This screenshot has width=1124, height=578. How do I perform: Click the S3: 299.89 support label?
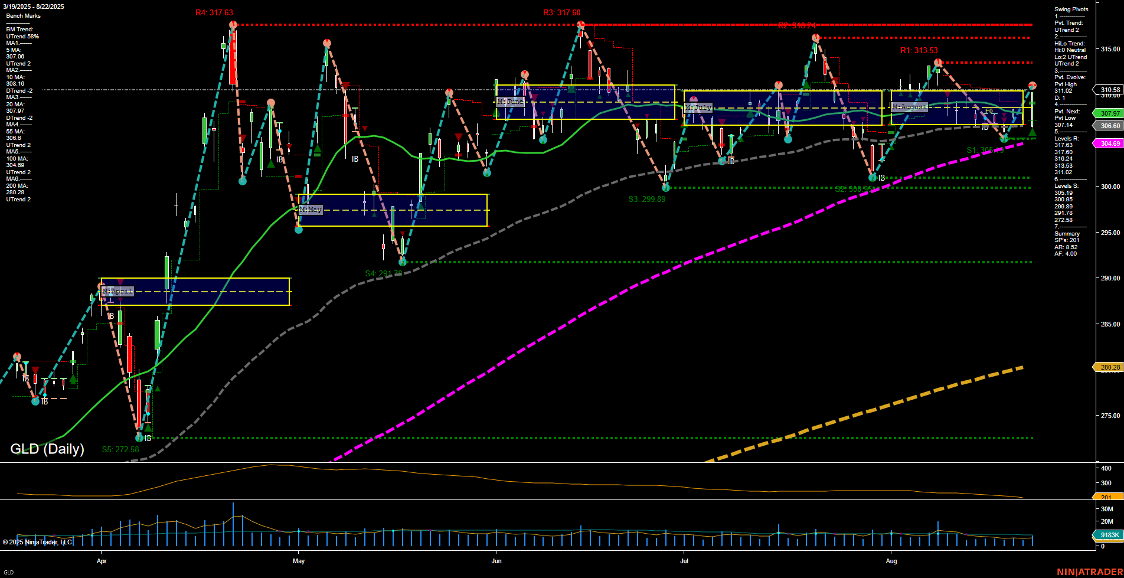tap(646, 199)
